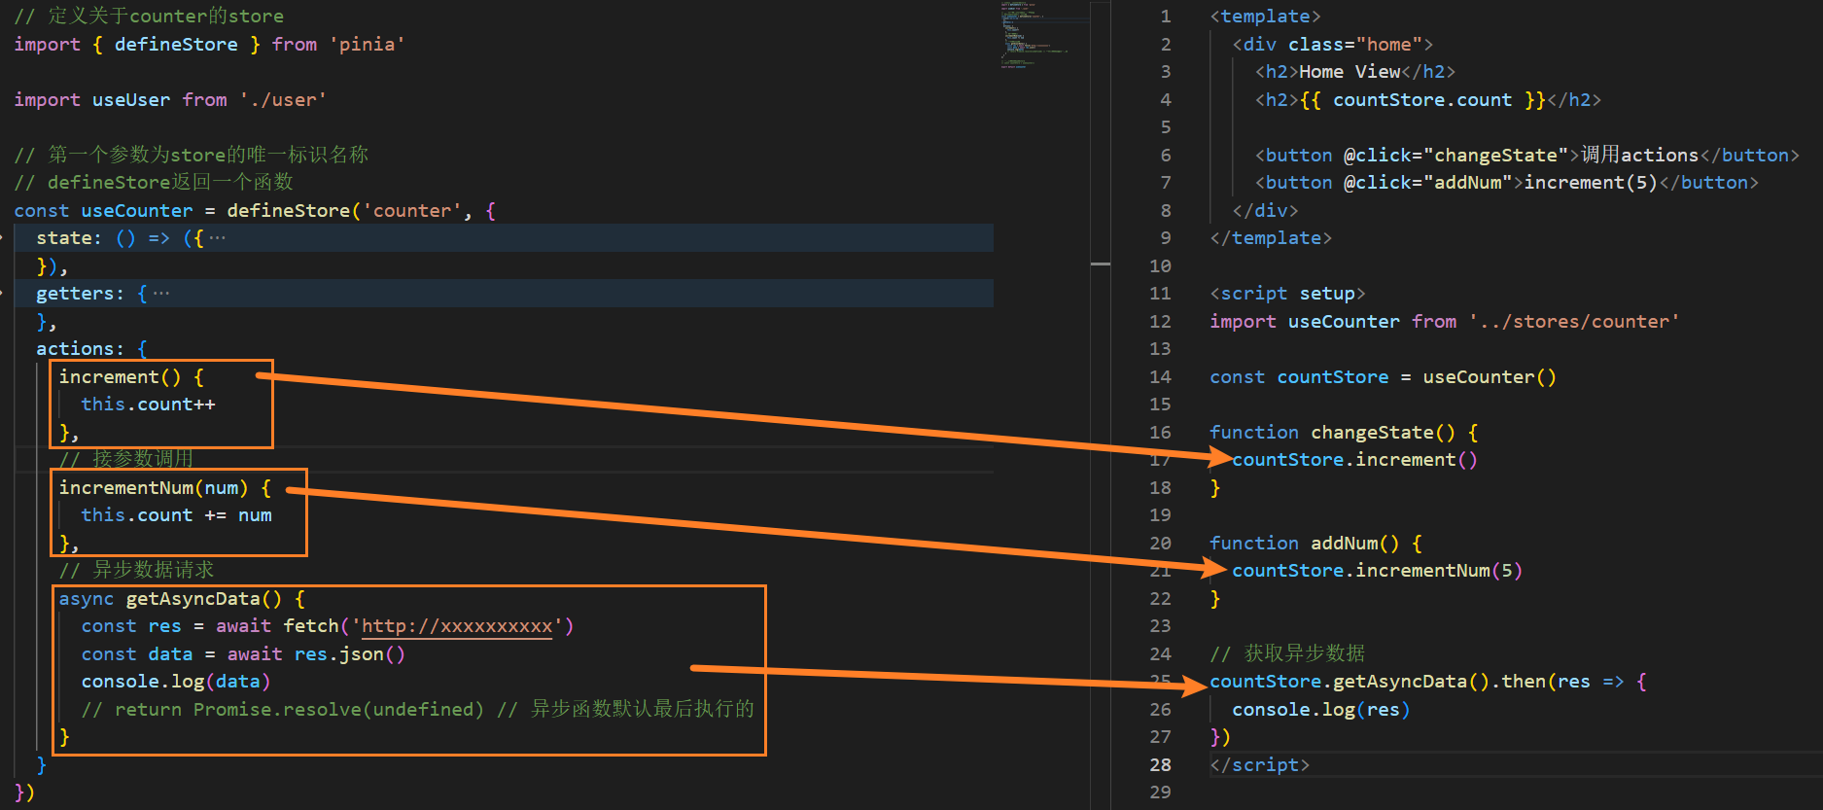Click the <div class="home"> opening tag

[x=1332, y=45]
